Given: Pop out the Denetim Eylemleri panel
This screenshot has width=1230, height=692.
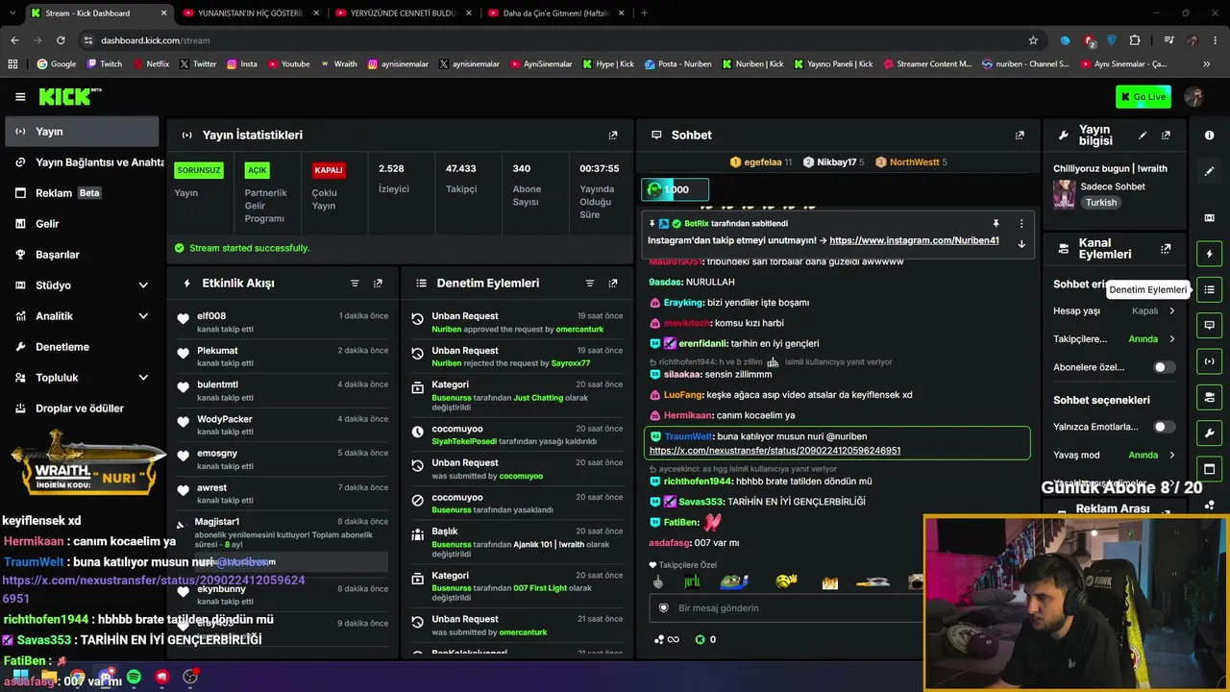Looking at the screenshot, I should tap(613, 284).
